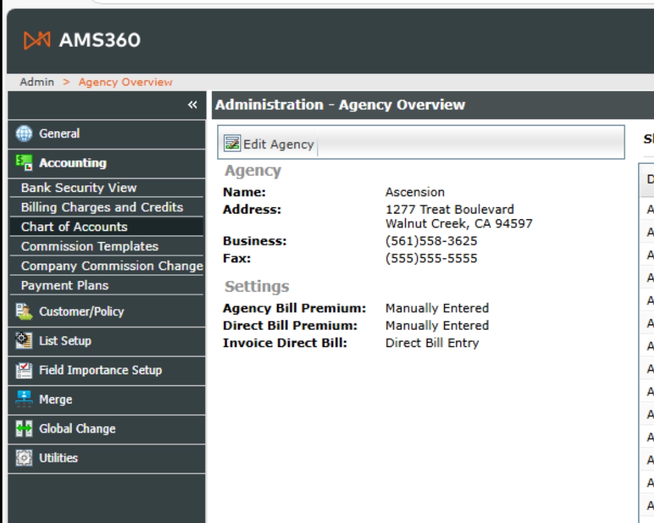Click the Admin breadcrumb link
Viewport: 654px width, 523px height.
[x=37, y=82]
